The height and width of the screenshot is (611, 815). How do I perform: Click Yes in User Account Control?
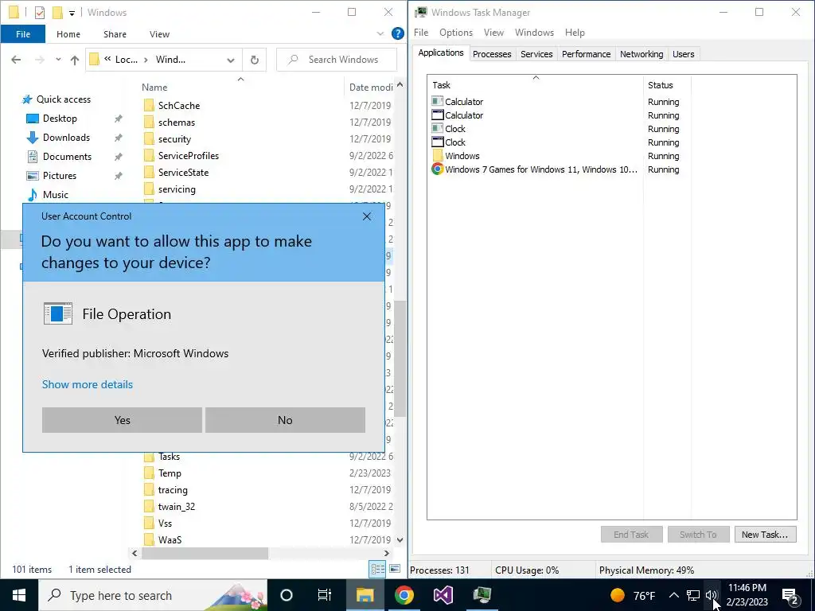(x=122, y=420)
